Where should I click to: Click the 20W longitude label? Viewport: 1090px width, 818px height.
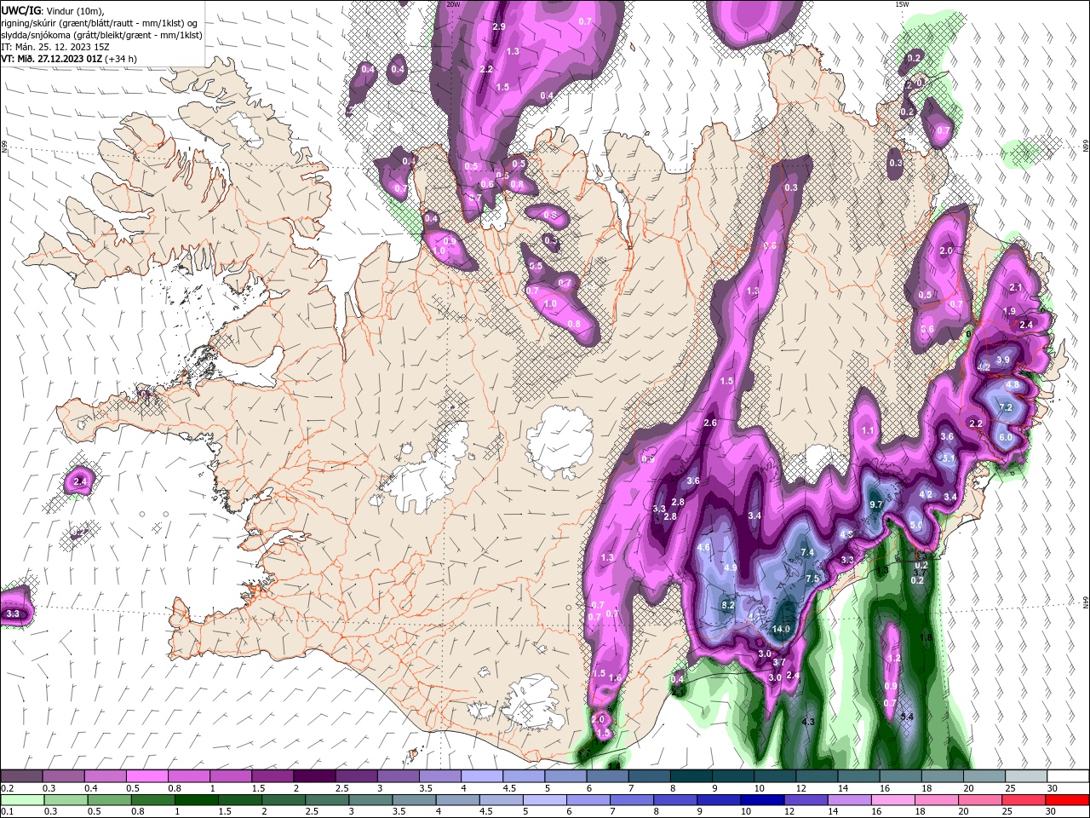[x=453, y=4]
